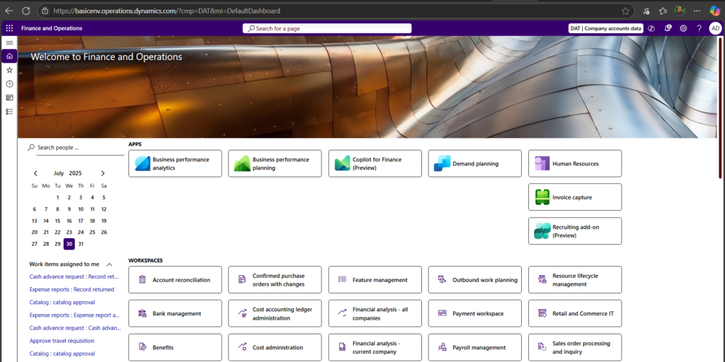Open Account reconciliation workspace
725x362 pixels.
176,280
